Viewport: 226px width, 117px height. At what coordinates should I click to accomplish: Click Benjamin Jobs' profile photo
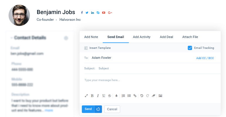tap(19, 15)
